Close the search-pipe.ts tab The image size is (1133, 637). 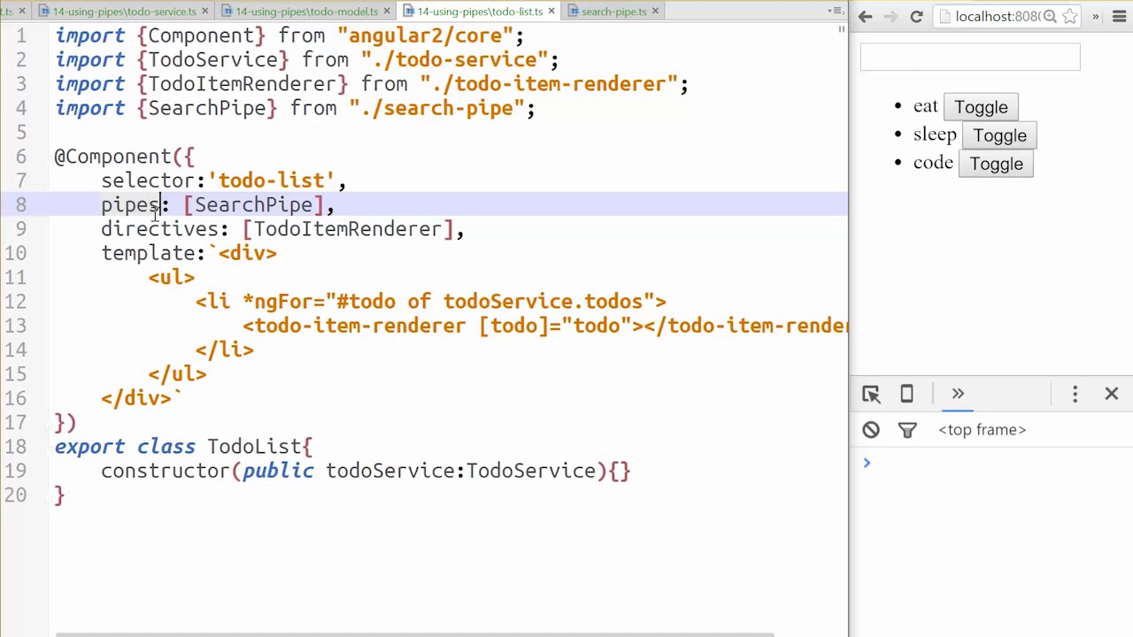(655, 12)
